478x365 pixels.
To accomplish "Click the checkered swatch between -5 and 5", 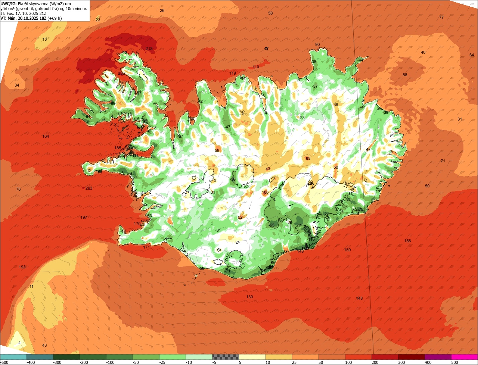I will click(x=226, y=357).
